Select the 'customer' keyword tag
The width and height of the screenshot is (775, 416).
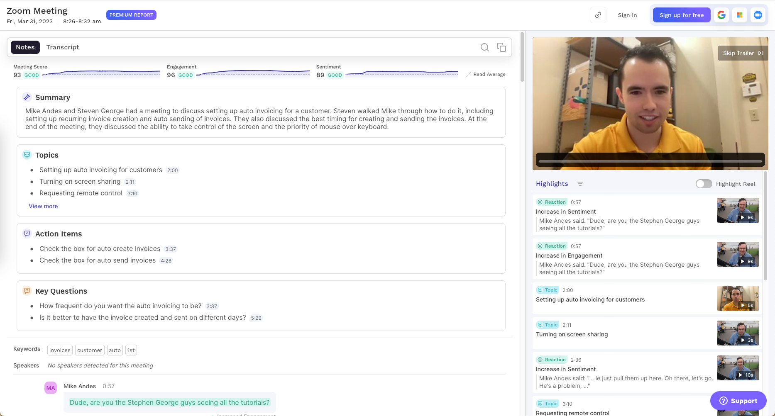click(90, 350)
